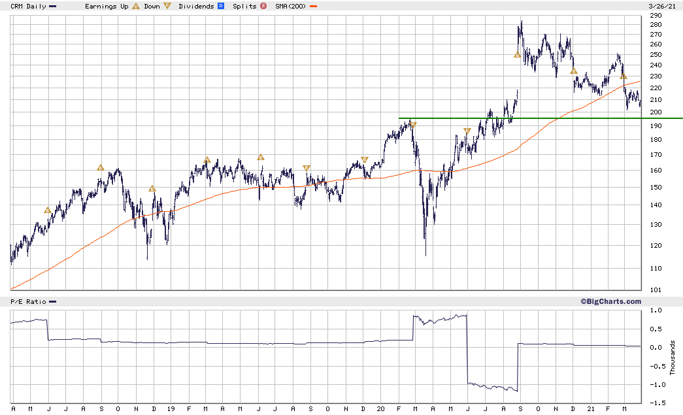Click the '250' price axis label
Image resolution: width=683 pixels, height=415 pixels.
656,54
